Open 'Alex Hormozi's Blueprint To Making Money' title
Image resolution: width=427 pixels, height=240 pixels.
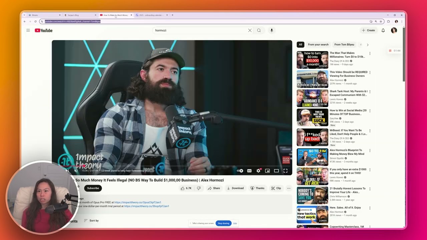(x=347, y=152)
